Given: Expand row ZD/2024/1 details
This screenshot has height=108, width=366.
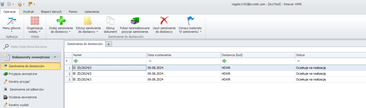Looking at the screenshot, I should tap(74, 79).
